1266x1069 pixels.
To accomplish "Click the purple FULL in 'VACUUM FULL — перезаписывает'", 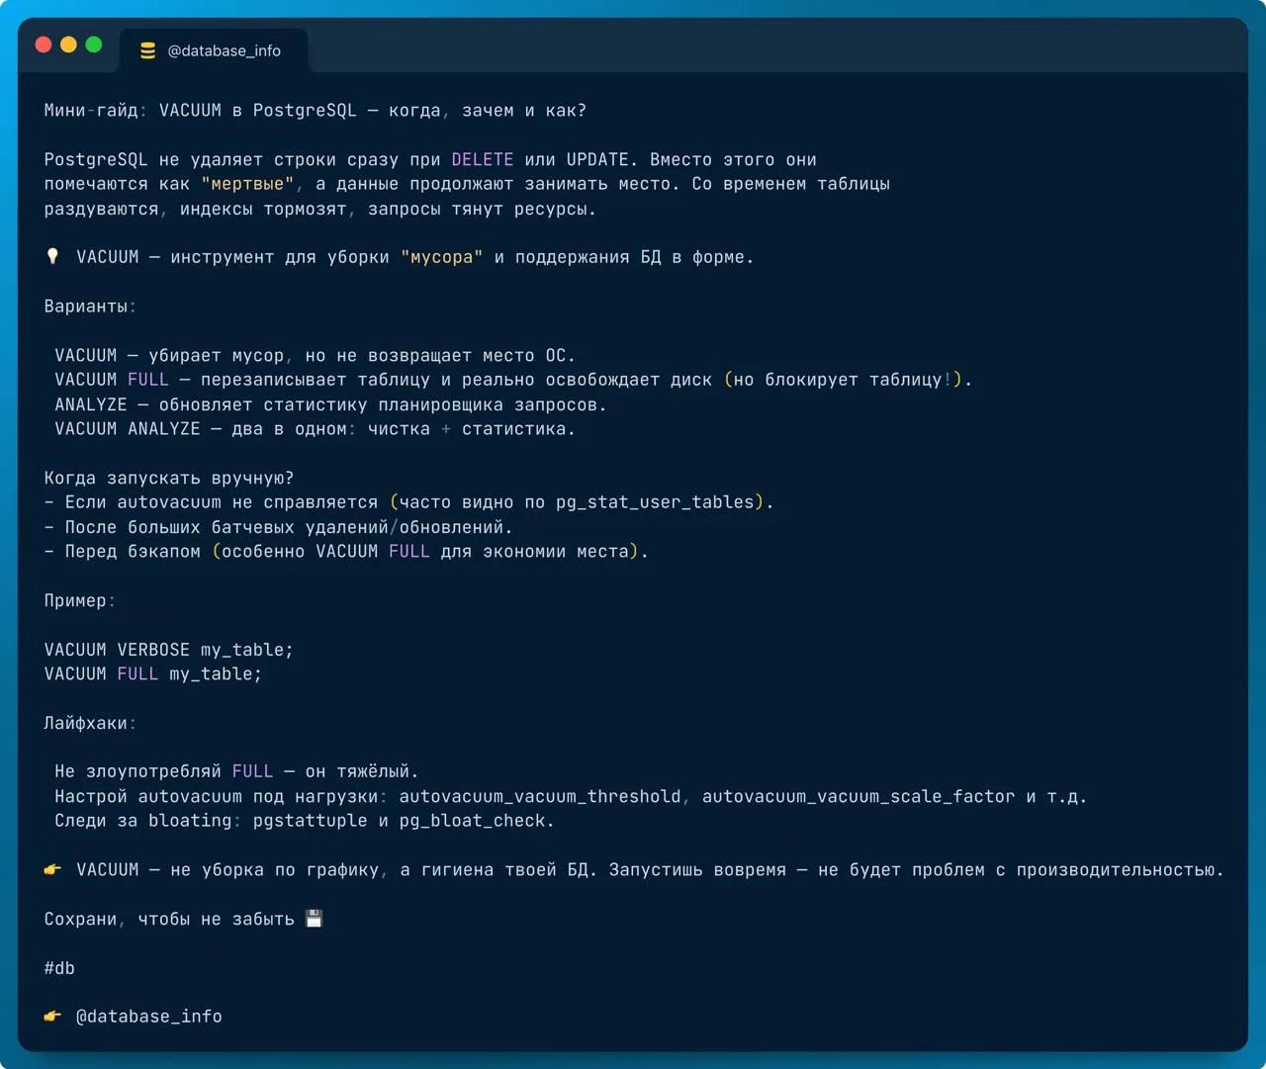I will (x=148, y=380).
